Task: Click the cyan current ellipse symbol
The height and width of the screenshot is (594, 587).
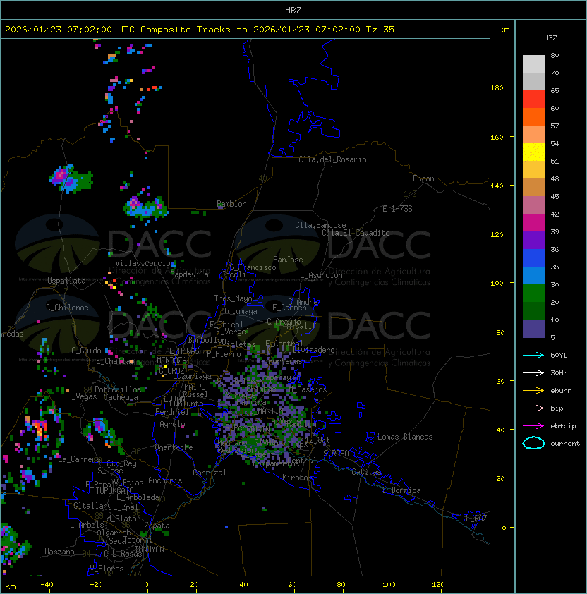Action: pos(533,443)
